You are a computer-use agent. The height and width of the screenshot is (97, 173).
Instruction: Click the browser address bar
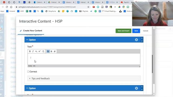[52, 7]
